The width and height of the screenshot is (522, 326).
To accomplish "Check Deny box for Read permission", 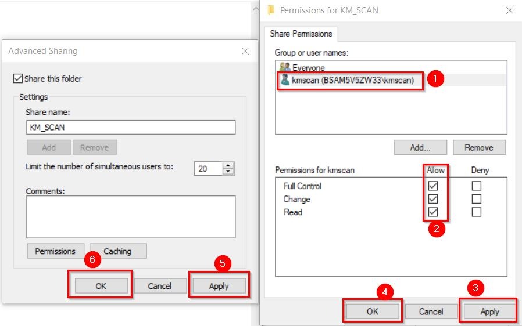I will click(x=477, y=212).
